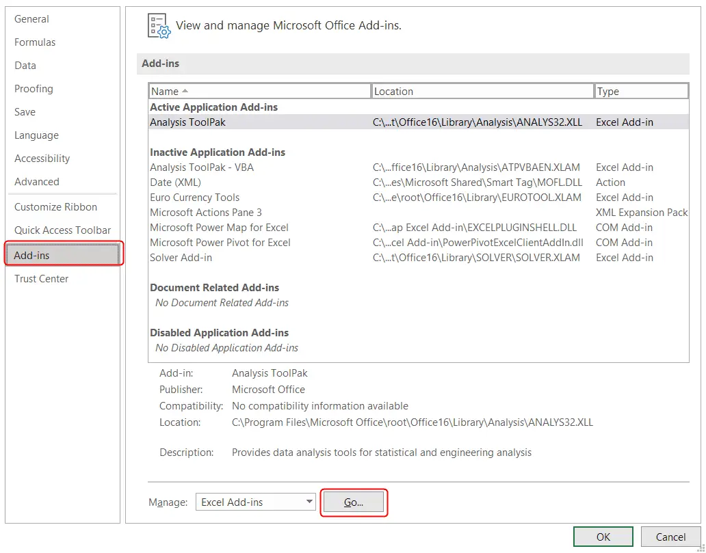
Task: Select the Add-ins category
Action: pyautogui.click(x=64, y=255)
